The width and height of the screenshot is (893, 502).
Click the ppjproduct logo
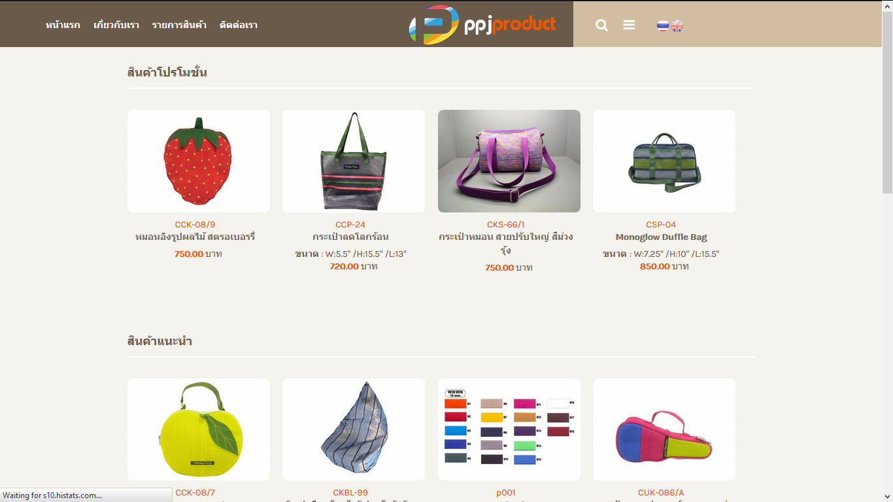point(482,25)
